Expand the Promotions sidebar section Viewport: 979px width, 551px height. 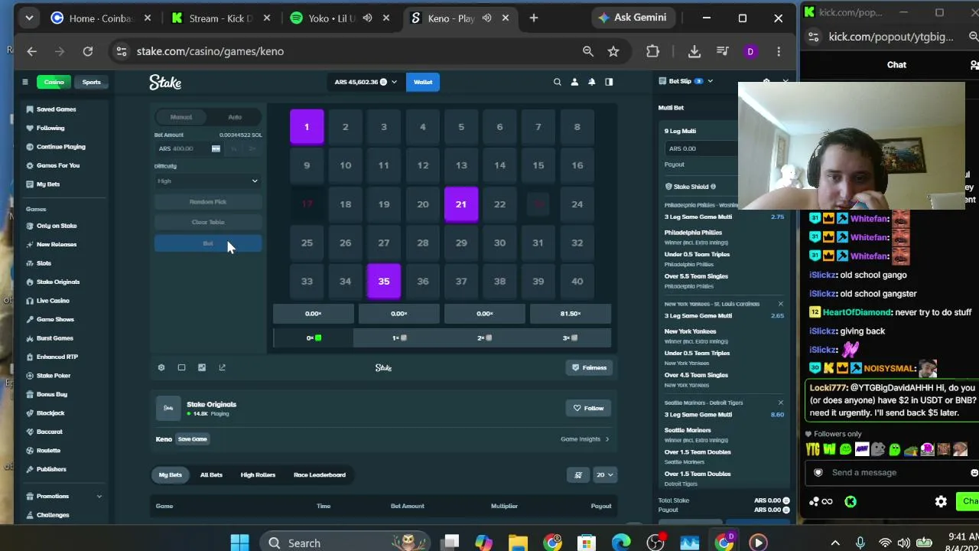[x=99, y=497]
